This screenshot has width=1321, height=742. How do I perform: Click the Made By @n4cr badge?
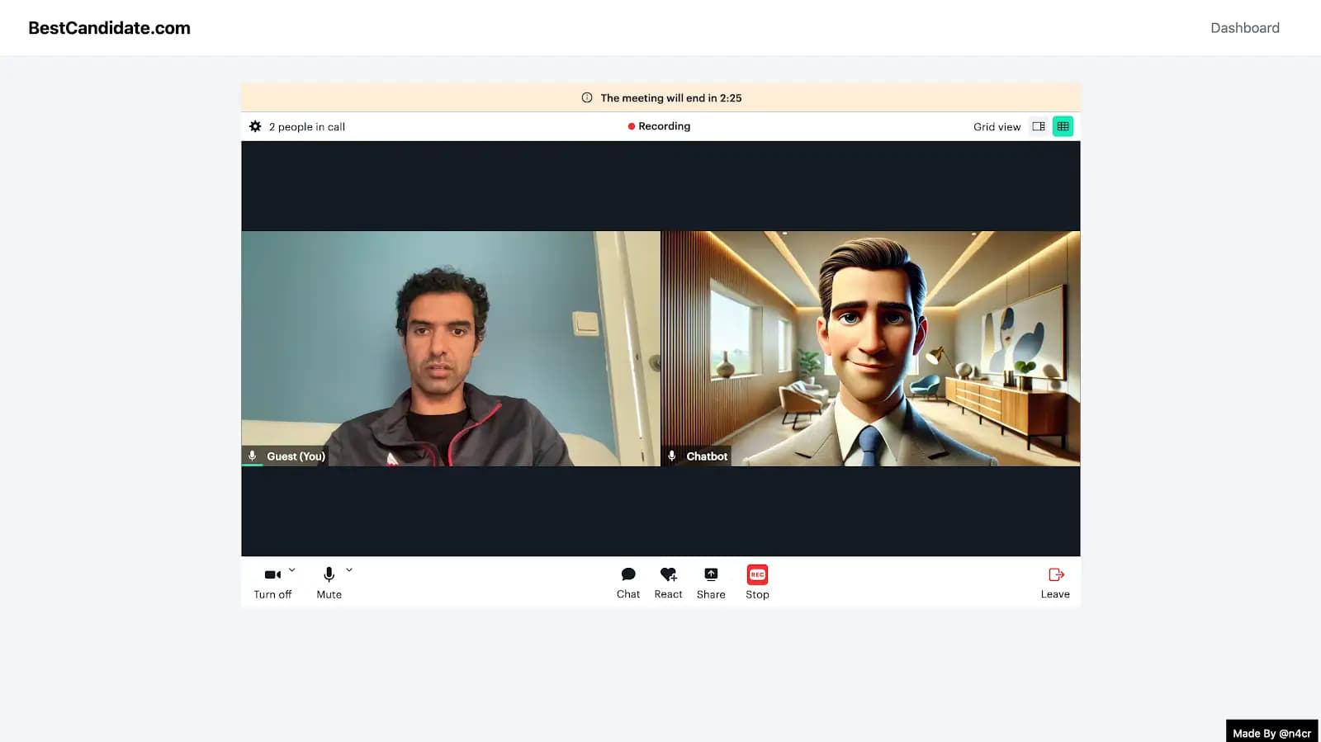coord(1271,732)
